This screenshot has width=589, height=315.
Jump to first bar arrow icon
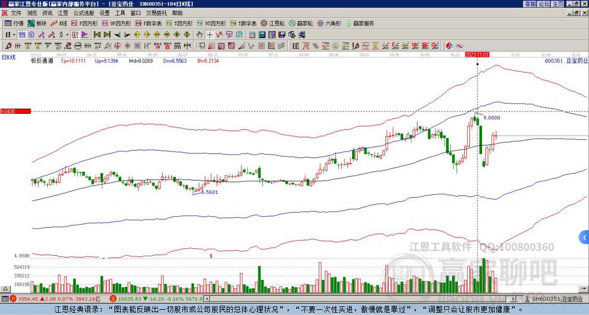(x=97, y=35)
